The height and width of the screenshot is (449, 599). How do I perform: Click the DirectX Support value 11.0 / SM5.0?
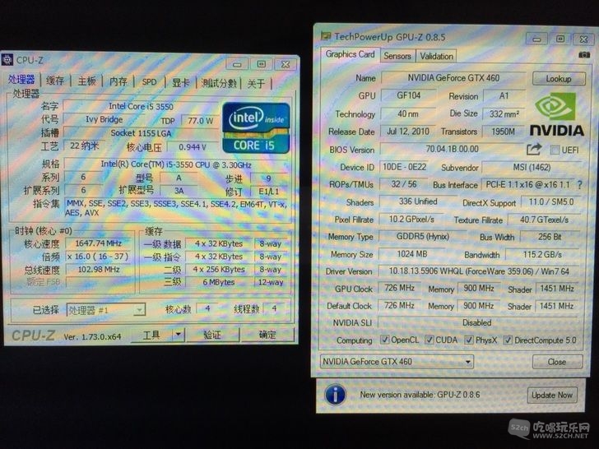tap(551, 202)
